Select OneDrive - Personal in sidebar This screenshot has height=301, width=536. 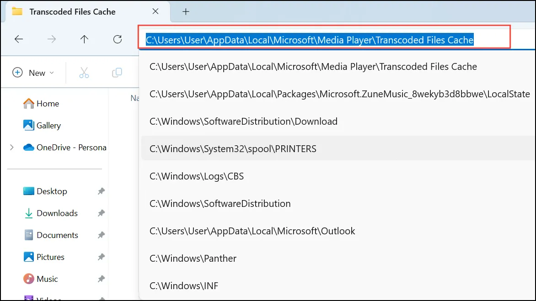pos(65,148)
